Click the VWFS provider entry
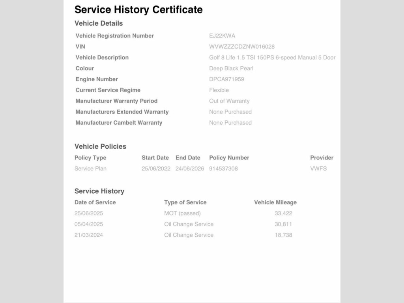Screen dimensions: 404x303 [318, 168]
